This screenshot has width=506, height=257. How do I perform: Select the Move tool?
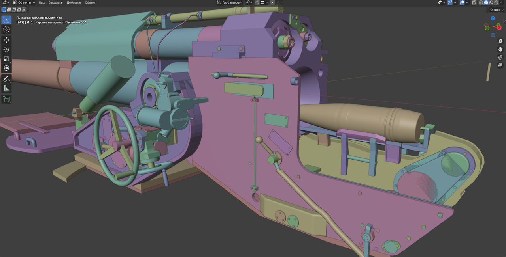6,40
